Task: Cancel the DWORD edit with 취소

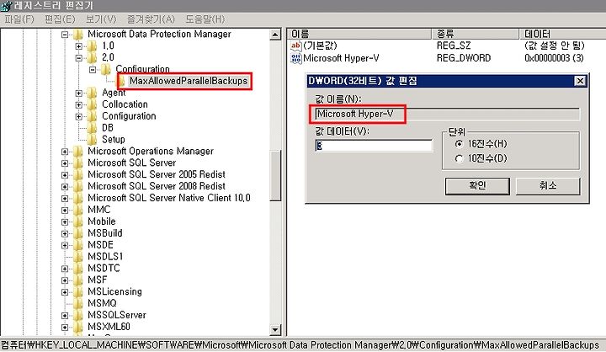Action: click(548, 186)
